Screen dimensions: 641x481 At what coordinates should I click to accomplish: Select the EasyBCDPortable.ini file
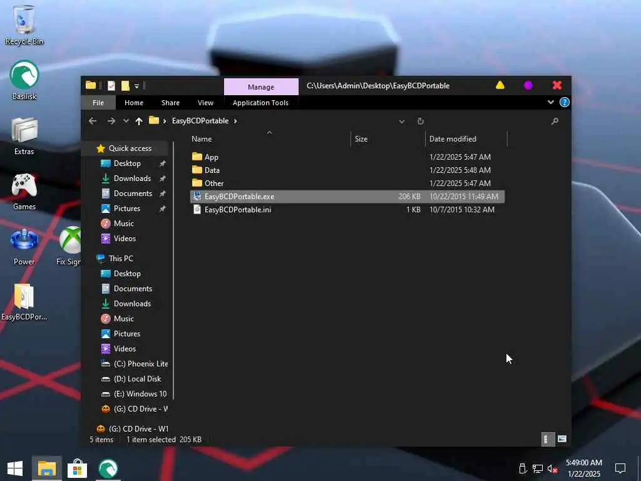pos(347,209)
